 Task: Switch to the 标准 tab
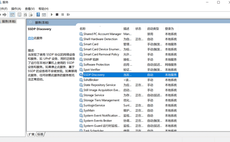click(x=40, y=134)
